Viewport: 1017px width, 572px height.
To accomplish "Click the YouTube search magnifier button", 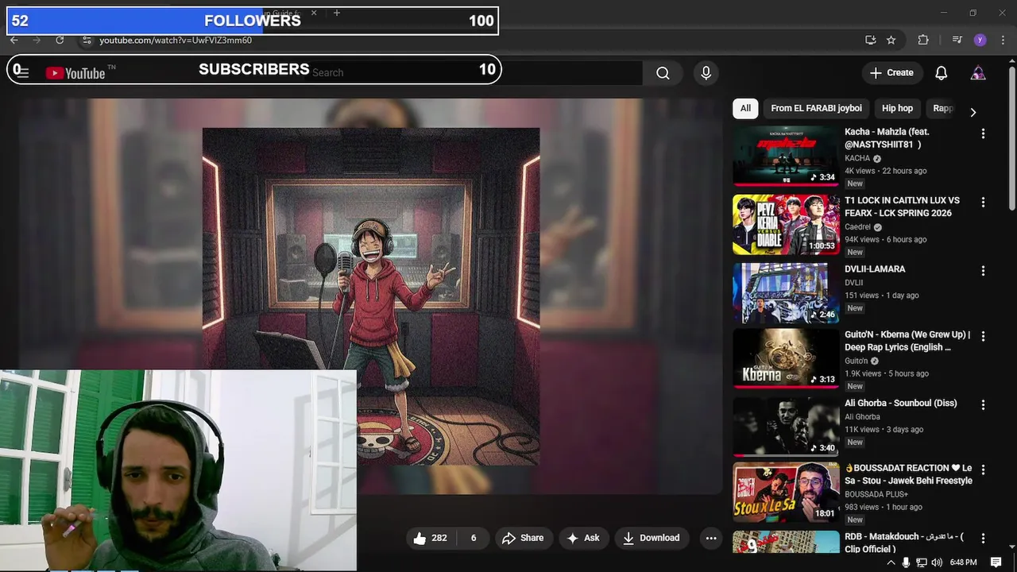I will [x=663, y=73].
